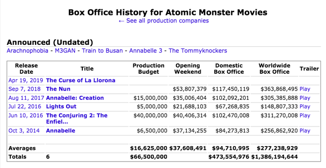This screenshot has height=168, width=326.
Task: Open the Sep 7, 2018 release date link
Action: tap(25, 89)
